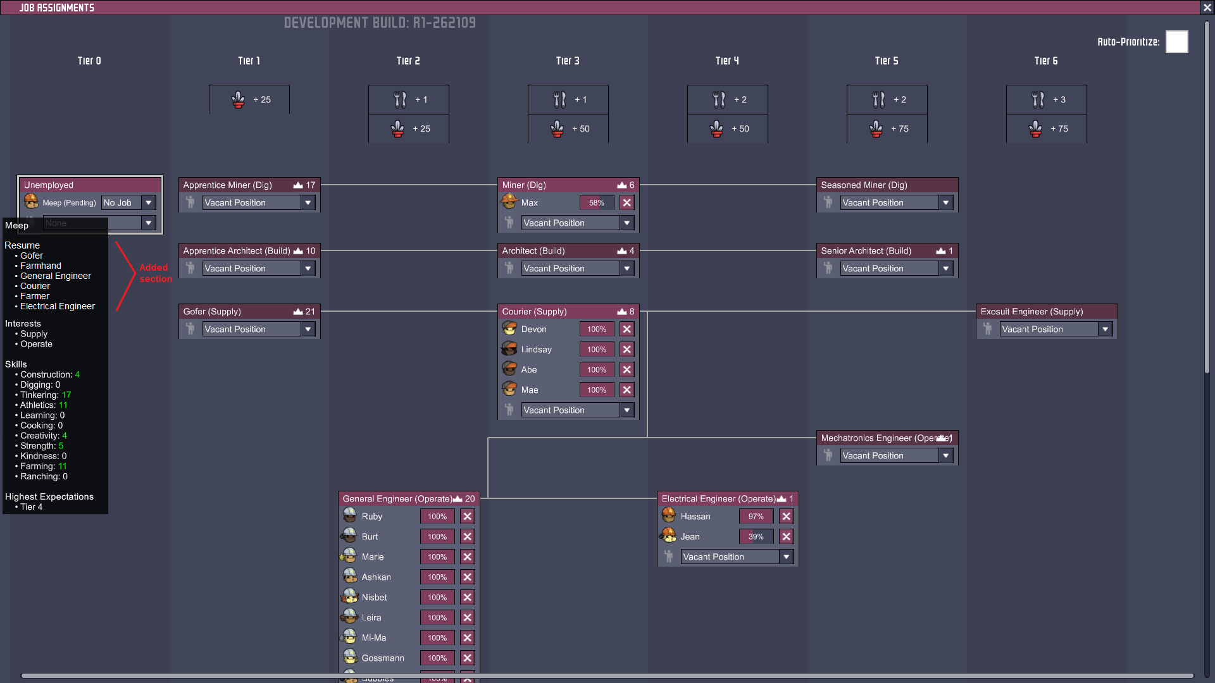Click Max's 58% mastery progress bar

(596, 203)
